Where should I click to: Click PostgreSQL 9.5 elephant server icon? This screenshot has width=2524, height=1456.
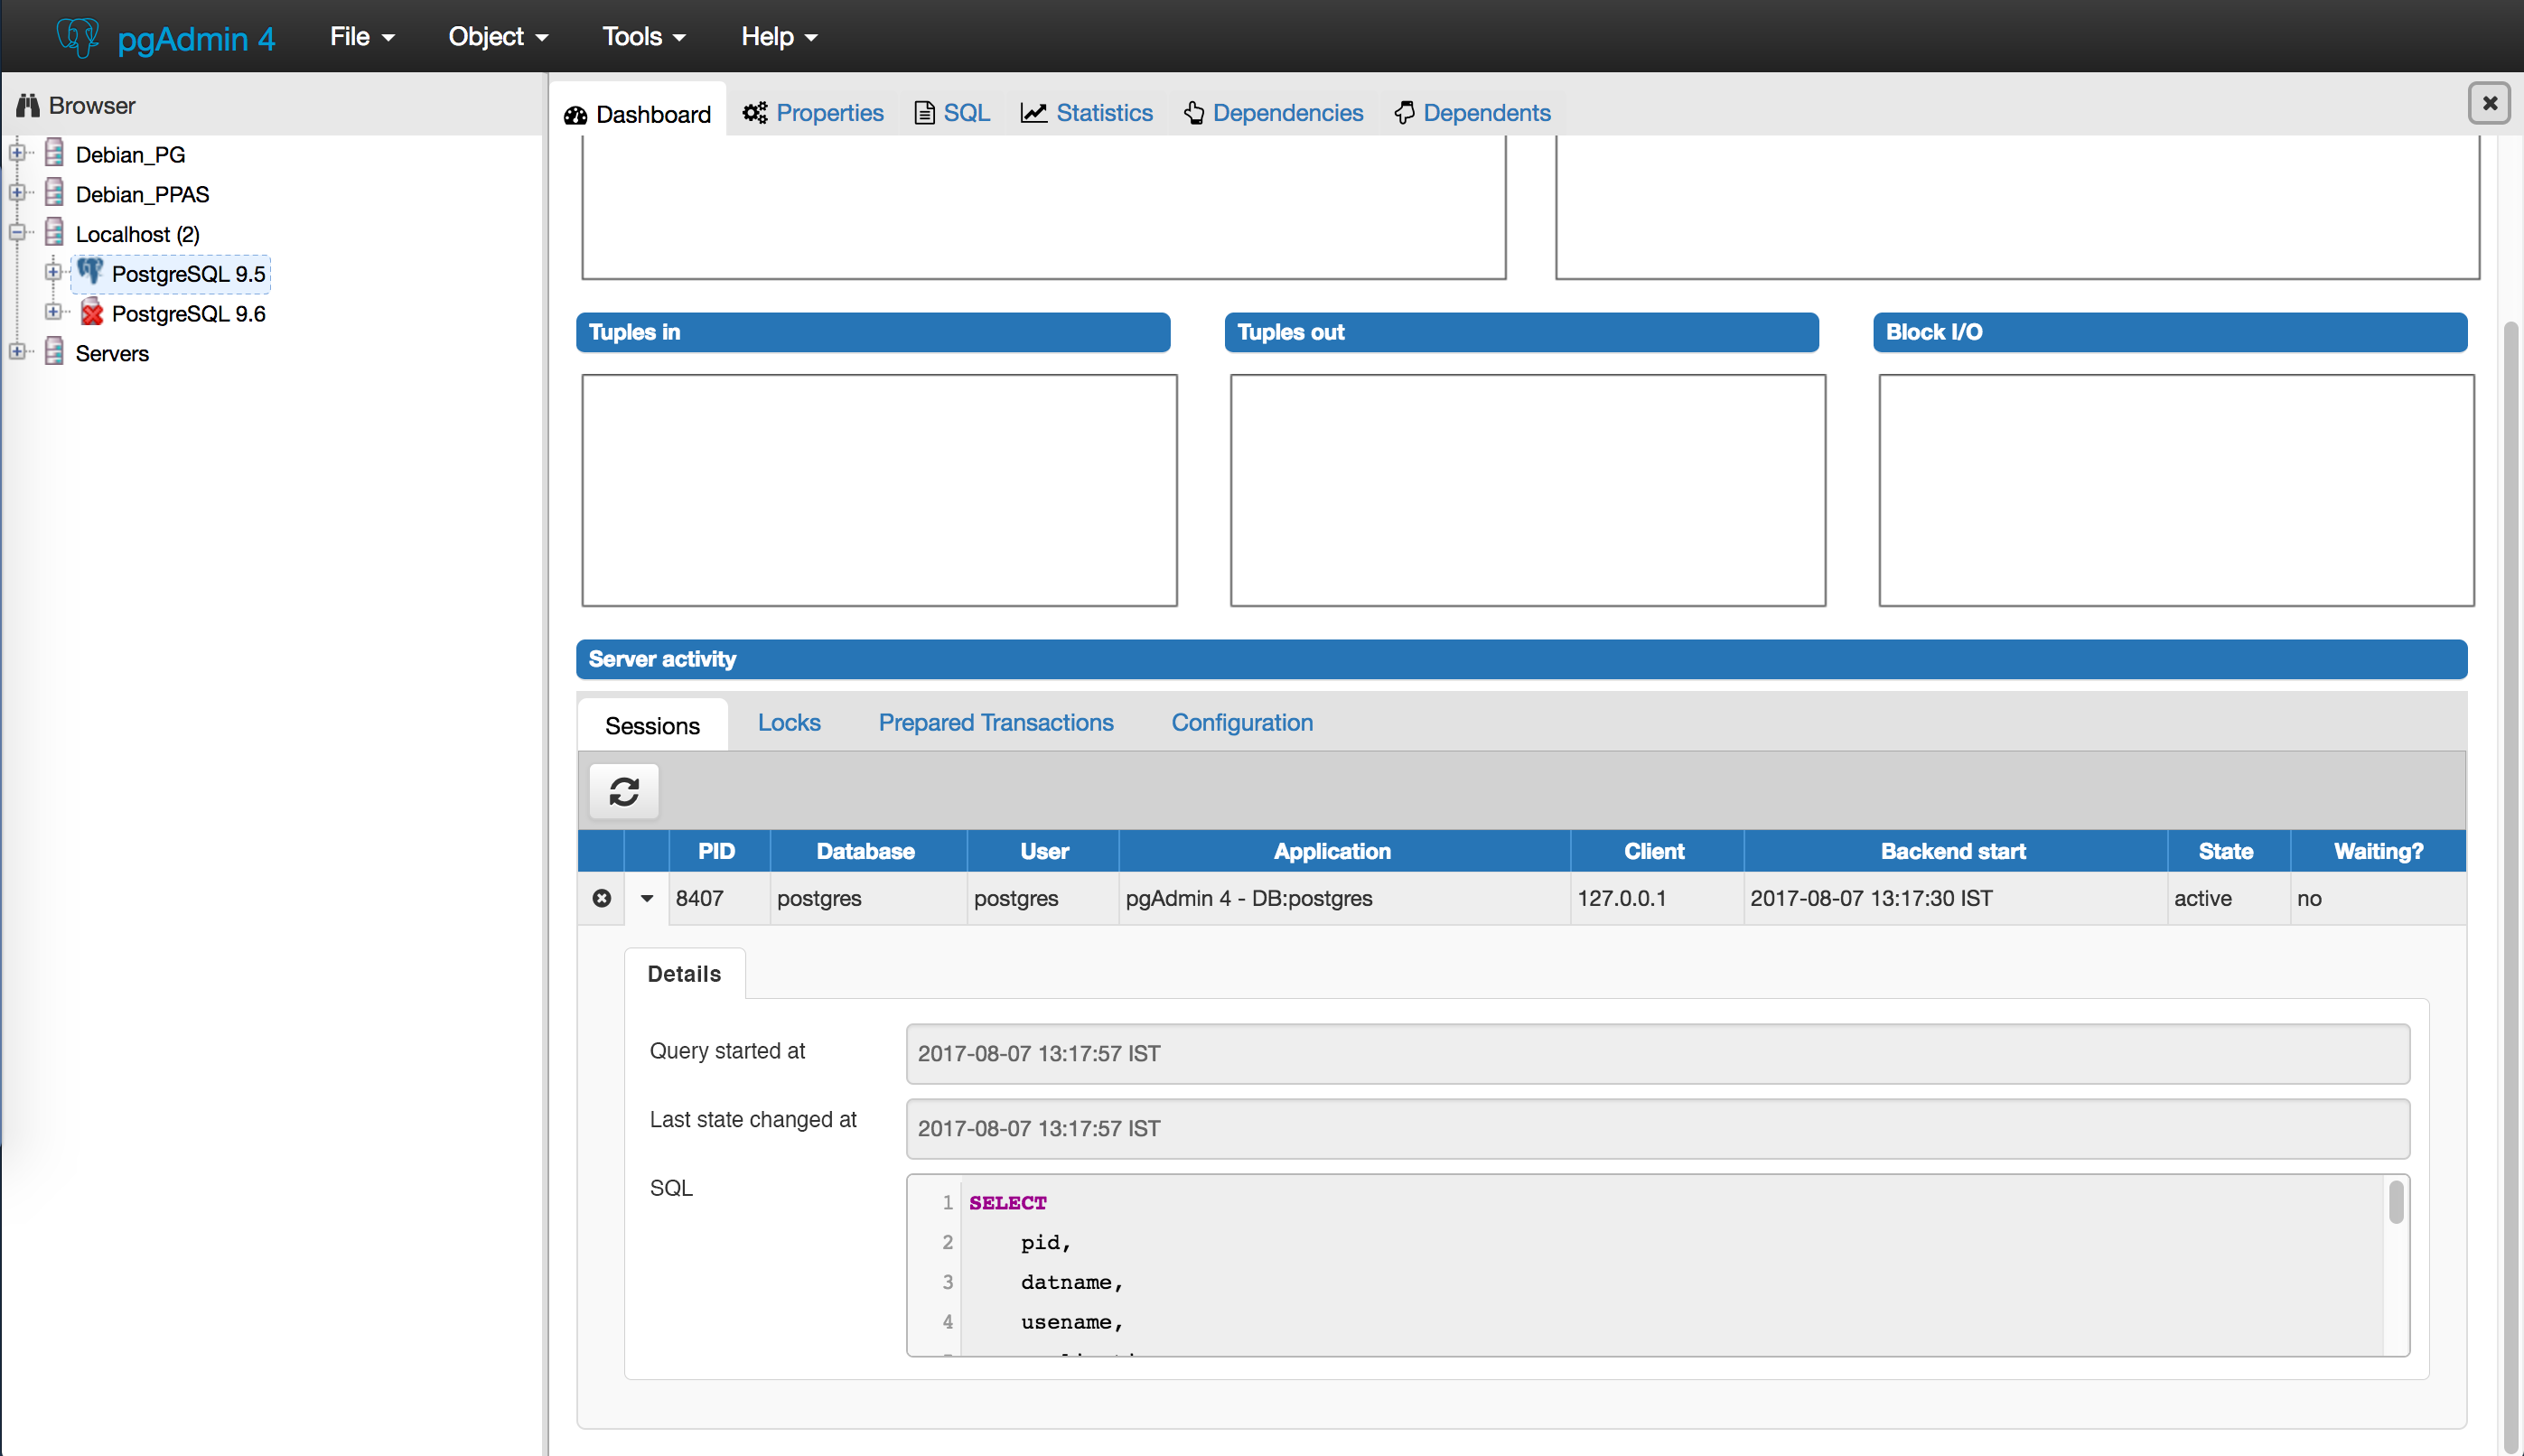90,272
